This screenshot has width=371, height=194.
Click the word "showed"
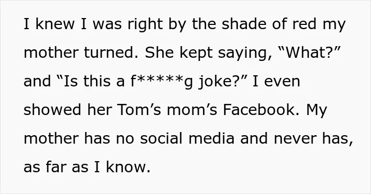tap(52, 110)
